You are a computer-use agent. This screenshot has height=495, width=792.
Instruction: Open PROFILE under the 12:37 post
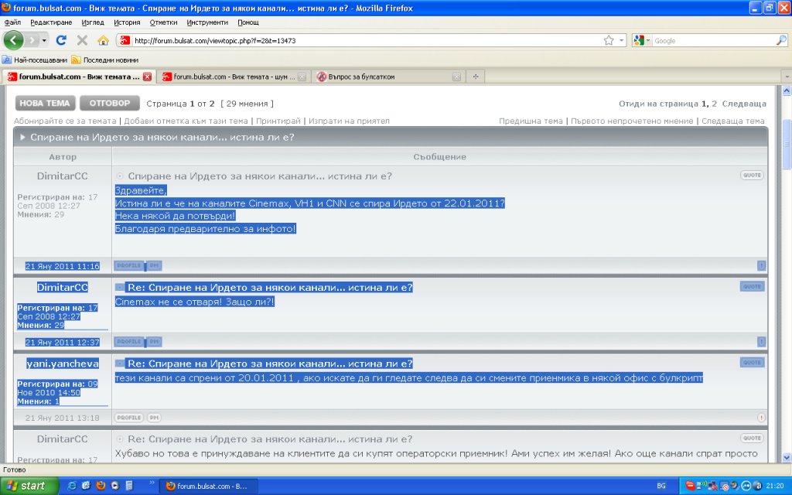[x=129, y=341]
